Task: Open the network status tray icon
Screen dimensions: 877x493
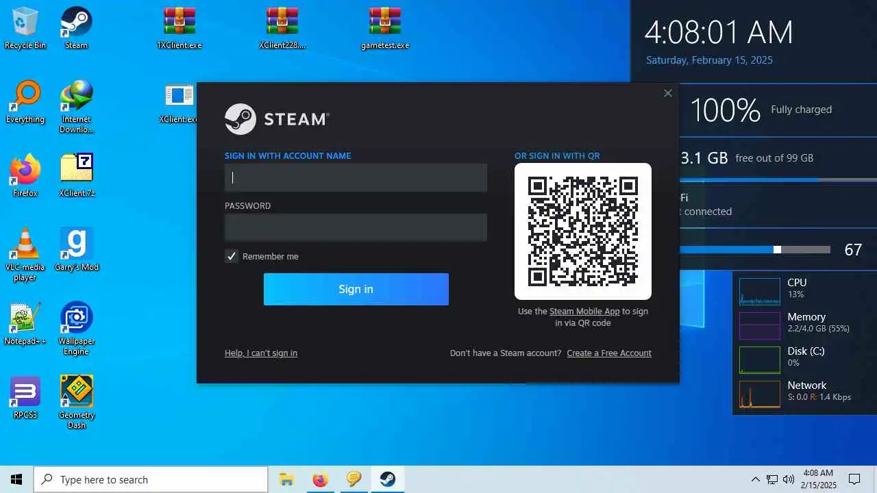Action: [772, 479]
